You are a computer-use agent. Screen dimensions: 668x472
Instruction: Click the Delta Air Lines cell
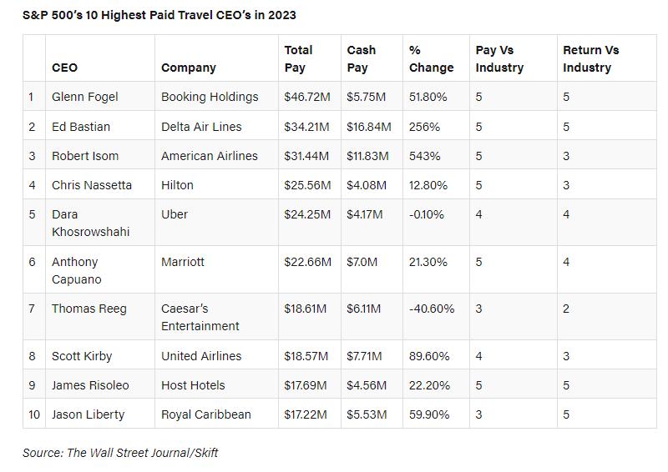click(x=201, y=127)
